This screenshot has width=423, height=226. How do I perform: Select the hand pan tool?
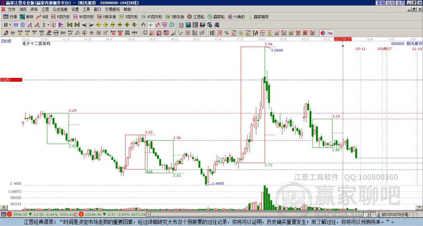point(143,25)
